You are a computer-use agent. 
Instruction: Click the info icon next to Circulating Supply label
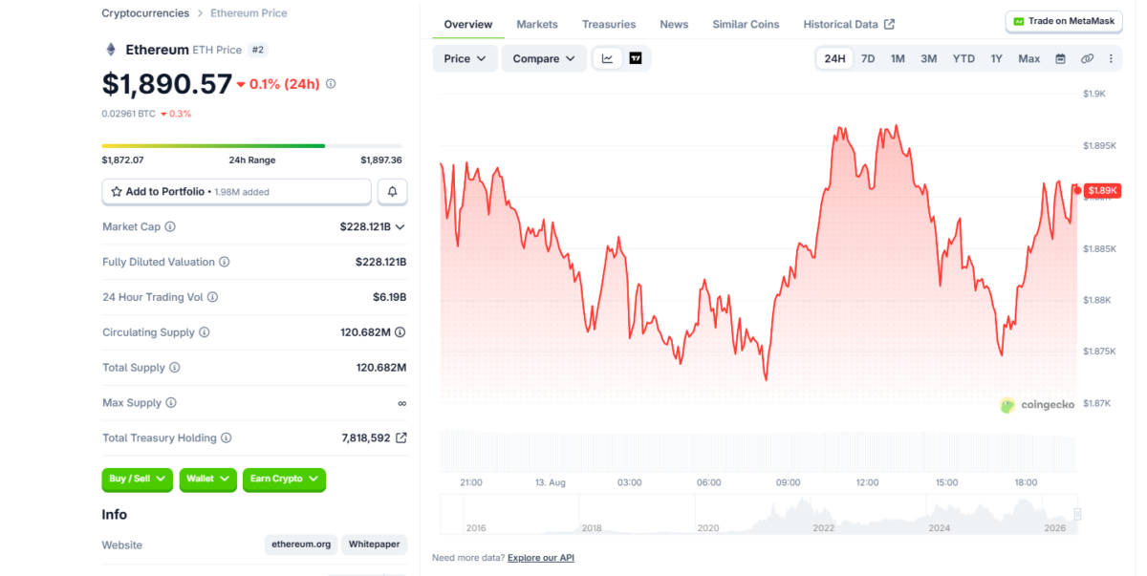click(204, 332)
